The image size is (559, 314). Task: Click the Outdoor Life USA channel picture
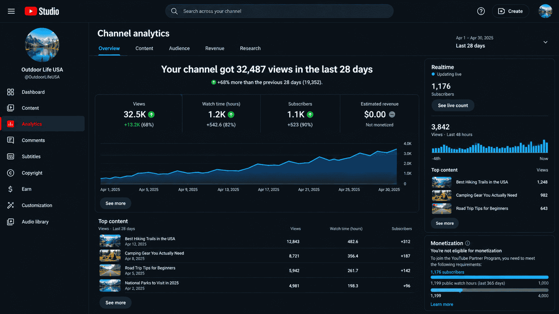pos(42,45)
